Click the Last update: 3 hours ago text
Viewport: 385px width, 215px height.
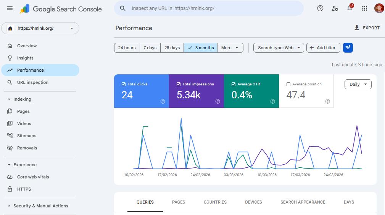[357, 65]
